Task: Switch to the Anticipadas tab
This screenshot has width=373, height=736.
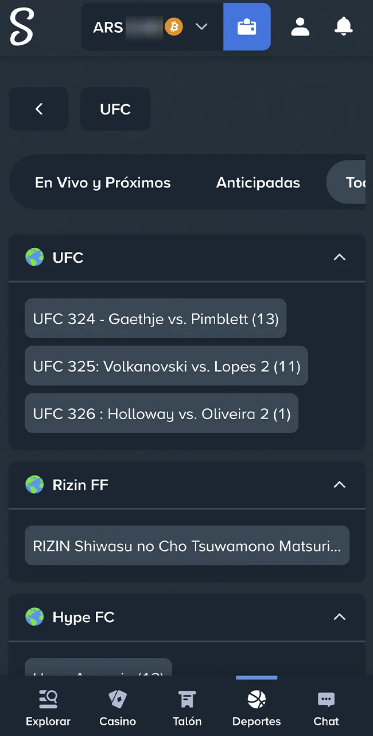Action: click(x=258, y=182)
